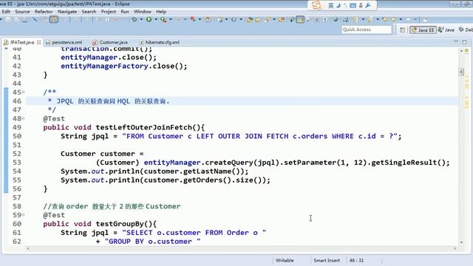
Task: Switch to the Java EE perspective
Action: point(423,30)
